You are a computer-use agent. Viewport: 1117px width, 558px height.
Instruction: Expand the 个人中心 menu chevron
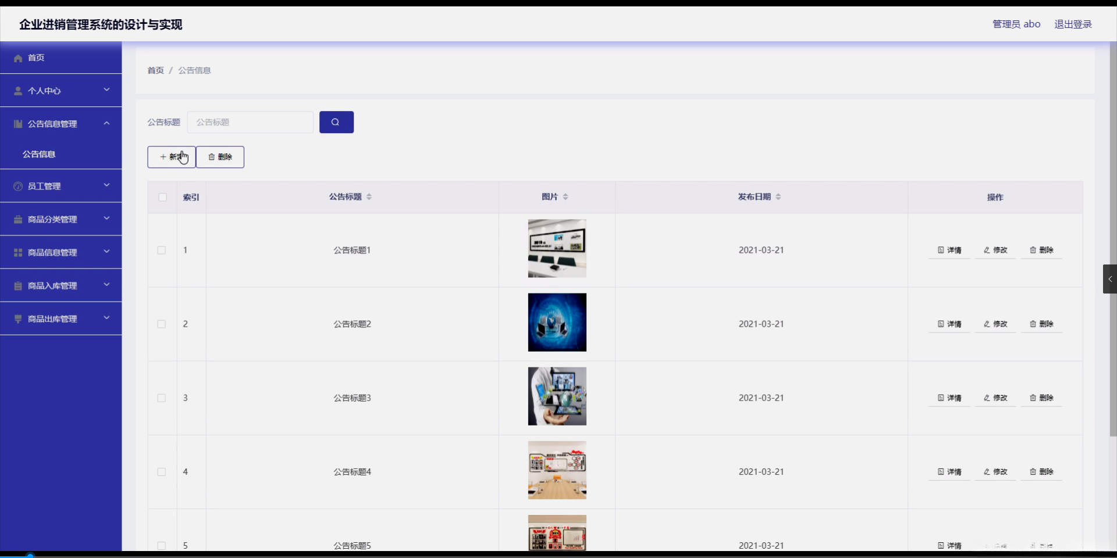click(106, 90)
